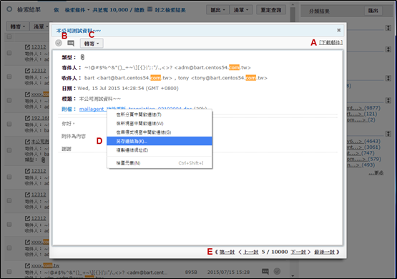
Task: Toggle the expander icon above the (9877) list
Action: pyautogui.click(x=388, y=100)
